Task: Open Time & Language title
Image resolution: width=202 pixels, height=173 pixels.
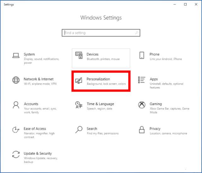Action: (x=100, y=104)
